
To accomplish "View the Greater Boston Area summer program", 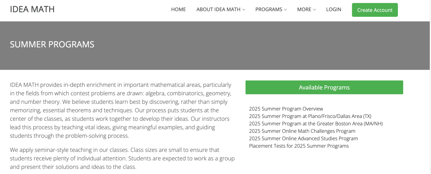I will click(316, 124).
